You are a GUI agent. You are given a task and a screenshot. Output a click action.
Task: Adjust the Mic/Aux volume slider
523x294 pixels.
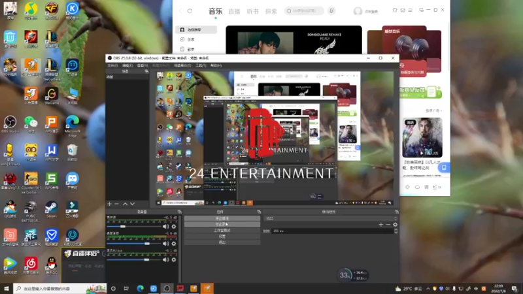pos(133,259)
